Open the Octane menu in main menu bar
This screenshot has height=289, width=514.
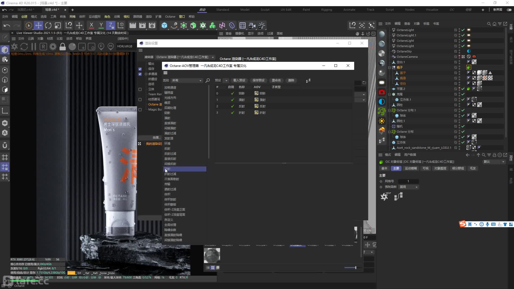pos(170,17)
